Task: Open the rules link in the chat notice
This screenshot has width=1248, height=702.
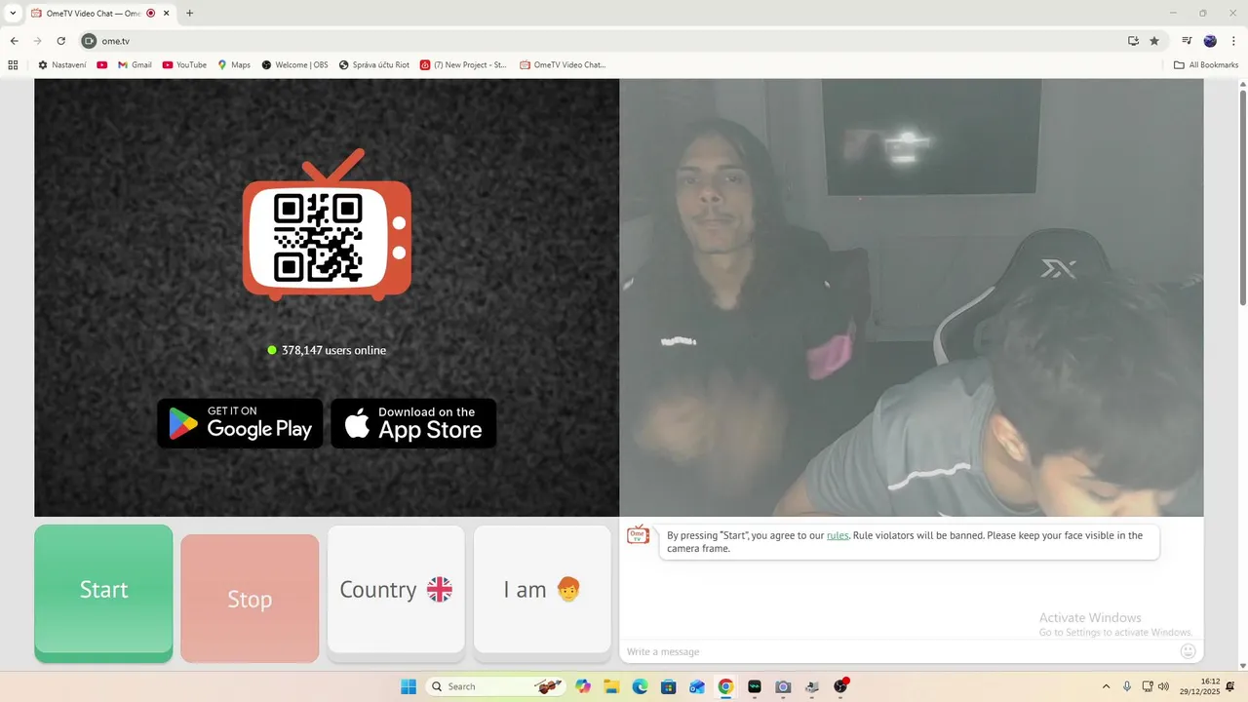Action: 838,535
